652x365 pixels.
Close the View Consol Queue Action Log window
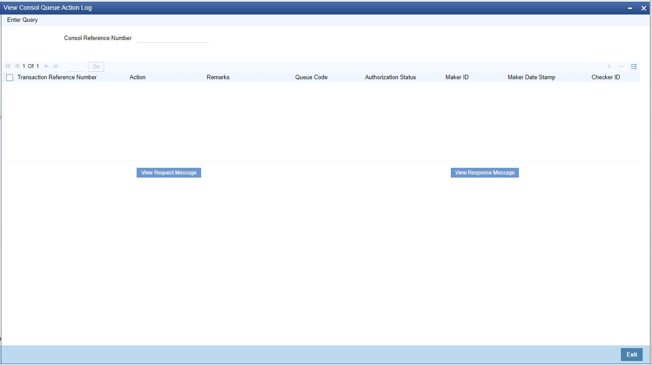[644, 8]
